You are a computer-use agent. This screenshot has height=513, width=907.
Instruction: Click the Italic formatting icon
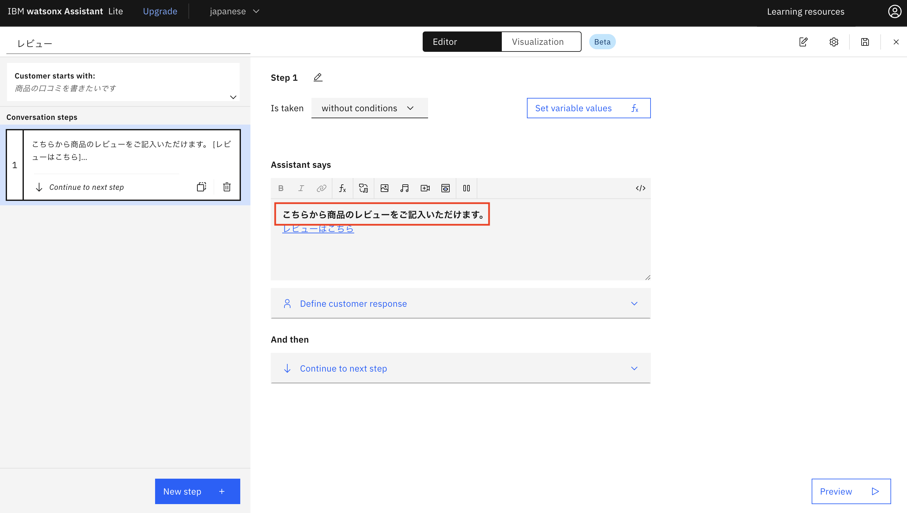click(301, 188)
